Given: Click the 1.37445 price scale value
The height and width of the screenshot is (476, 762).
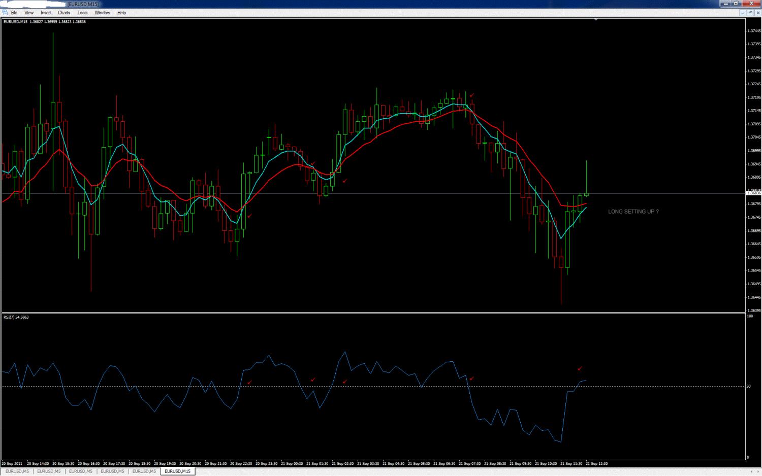Looking at the screenshot, I should (x=754, y=31).
